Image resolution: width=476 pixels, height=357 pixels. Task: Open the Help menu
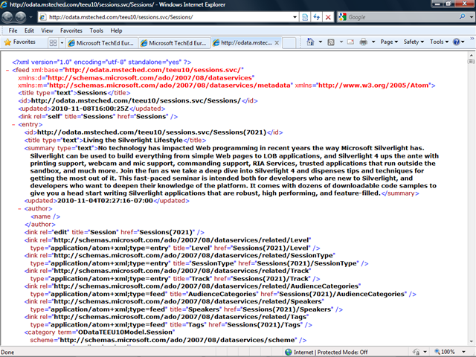click(x=116, y=30)
